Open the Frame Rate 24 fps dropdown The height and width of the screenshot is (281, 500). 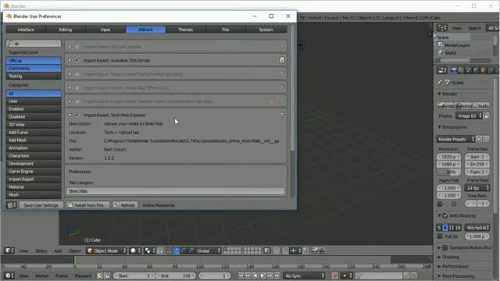point(477,188)
